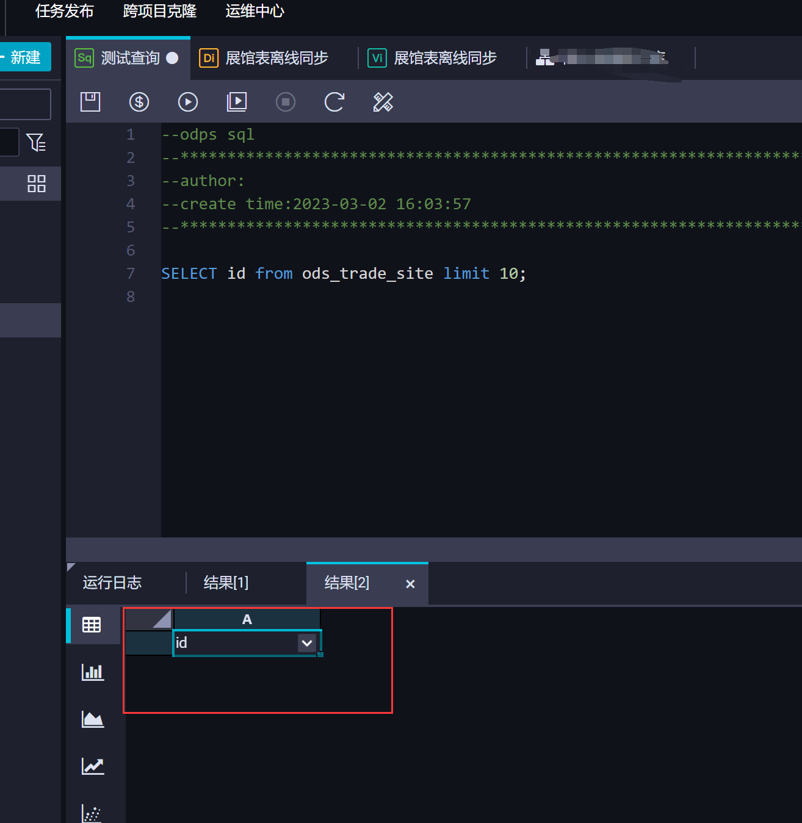The image size is (802, 823).
Task: Open the id cell dropdown arrow
Action: pyautogui.click(x=307, y=642)
